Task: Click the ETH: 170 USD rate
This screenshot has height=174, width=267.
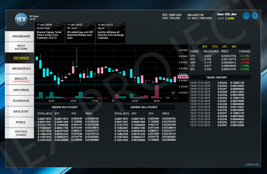Action: pos(171,18)
